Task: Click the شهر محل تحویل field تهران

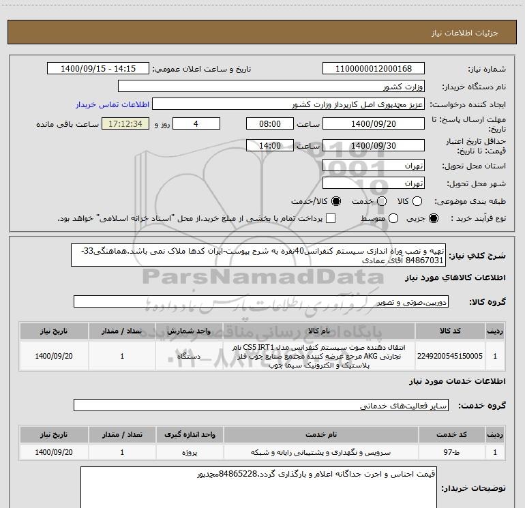Action: tap(374, 183)
